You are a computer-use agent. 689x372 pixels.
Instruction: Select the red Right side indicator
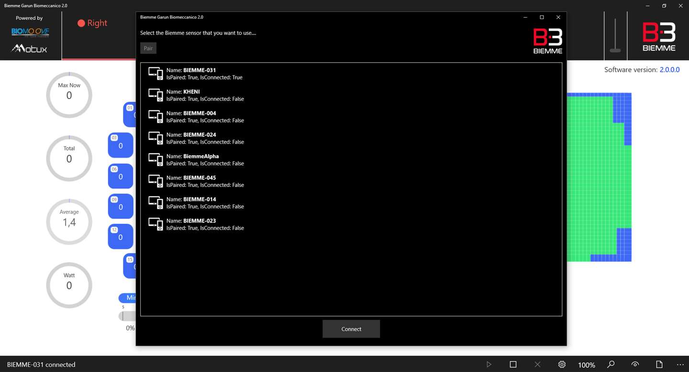92,23
